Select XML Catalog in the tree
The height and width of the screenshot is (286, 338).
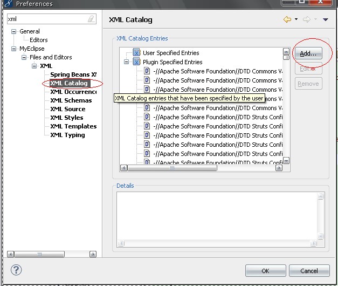69,83
